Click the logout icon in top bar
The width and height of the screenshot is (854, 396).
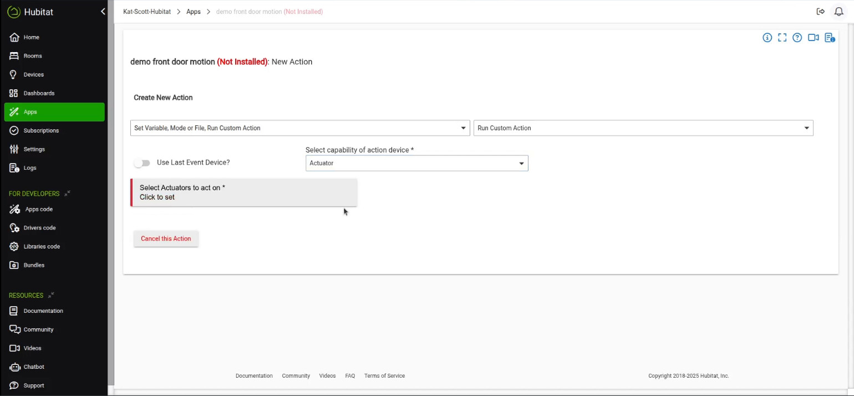click(x=821, y=12)
